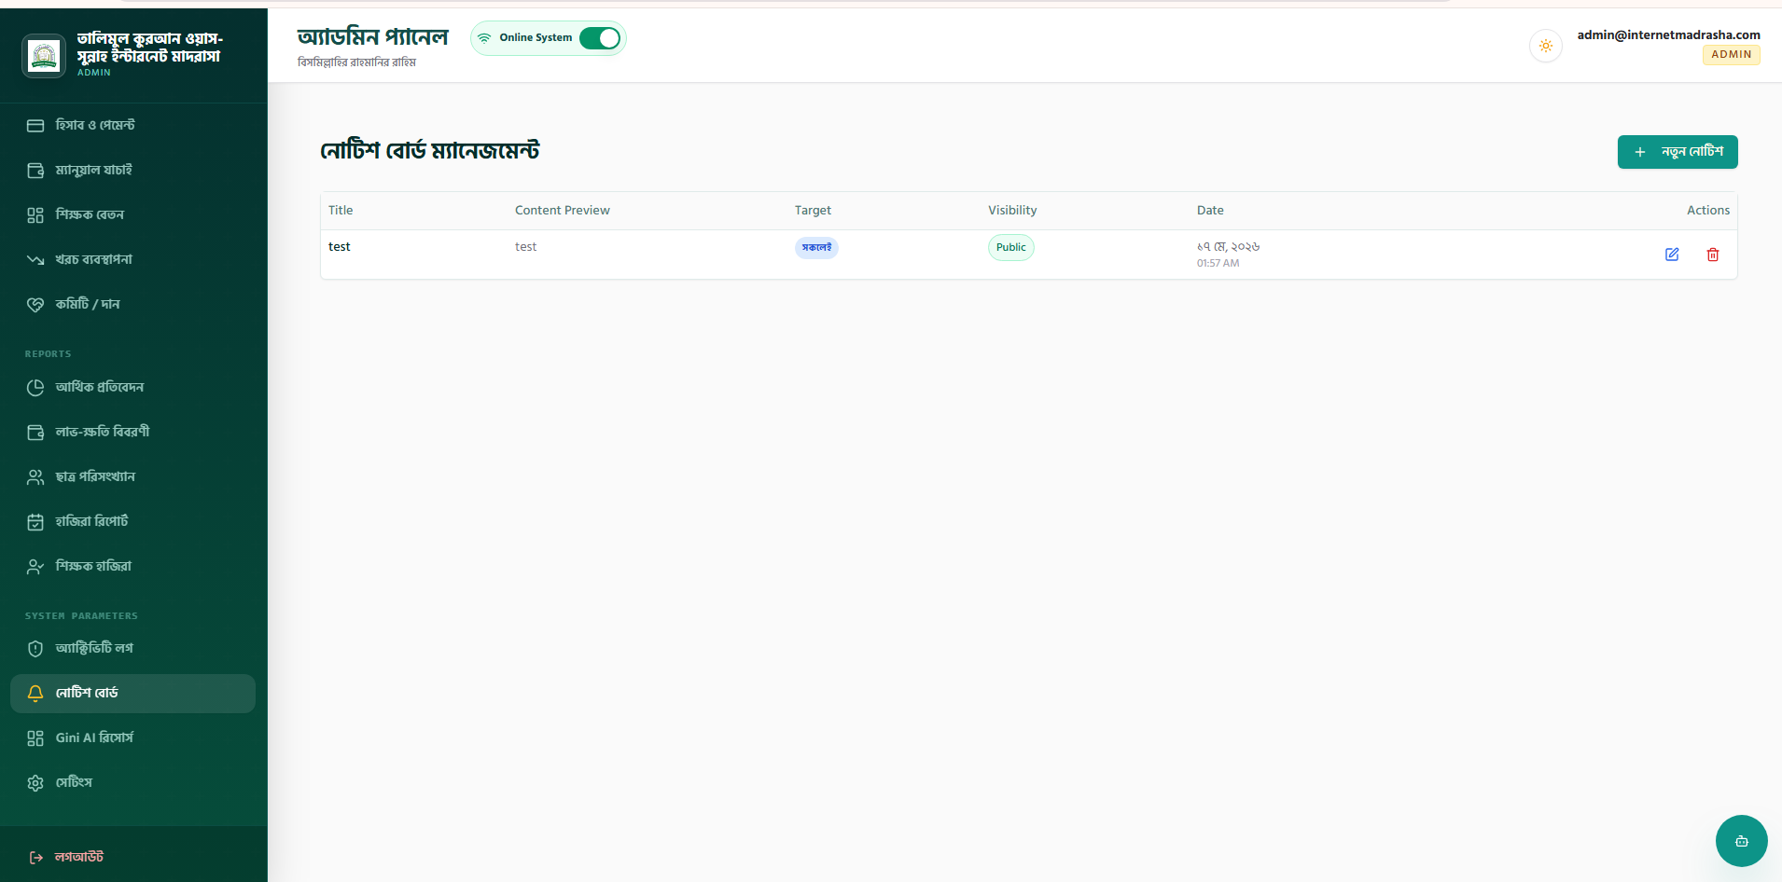Open অ্যাক্টিভিটি লগ page
Viewport: 1782px width, 882px height.
(x=132, y=648)
